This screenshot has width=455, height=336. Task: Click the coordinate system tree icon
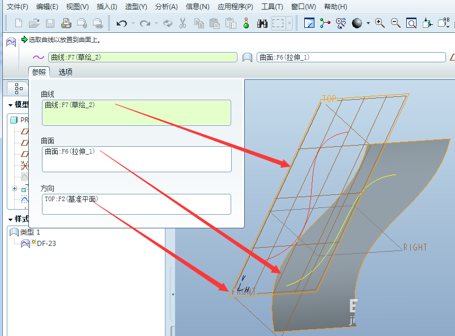coord(25,165)
